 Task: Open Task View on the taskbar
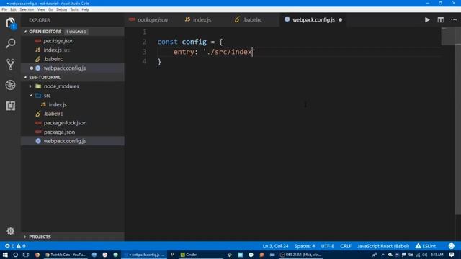click(26, 255)
